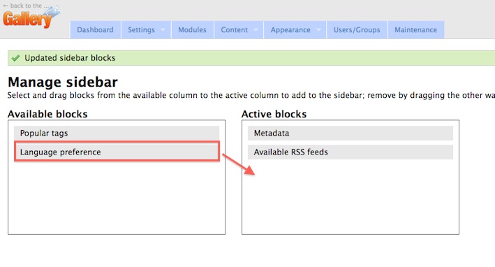Click the 'Active blocks' heading
The width and height of the screenshot is (495, 267).
coord(274,114)
